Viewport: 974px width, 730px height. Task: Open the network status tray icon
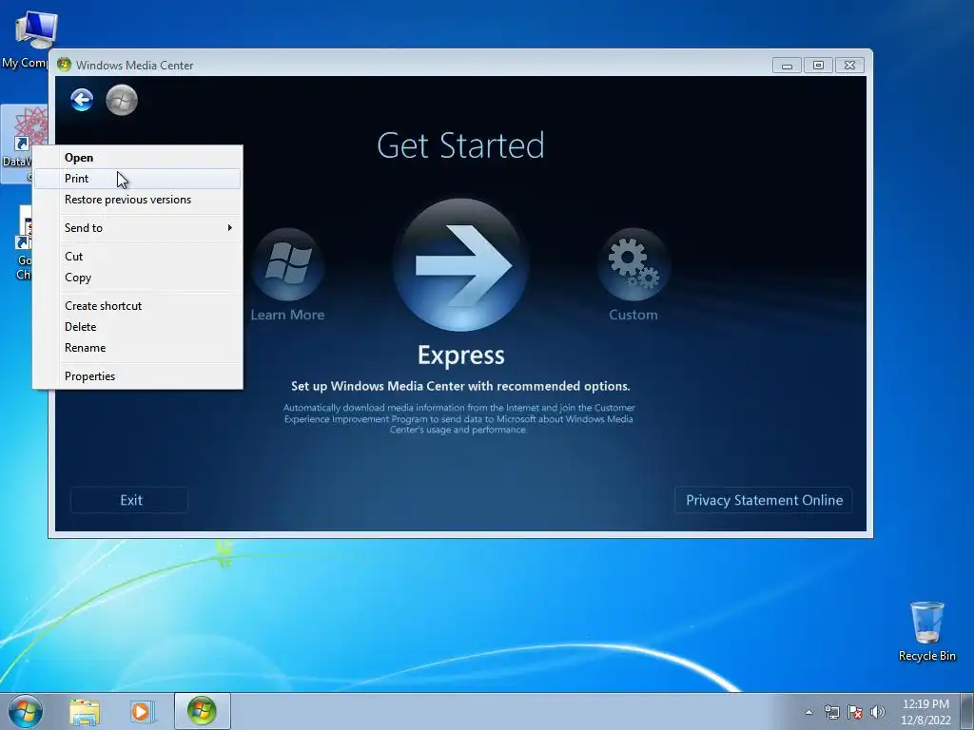(x=831, y=712)
